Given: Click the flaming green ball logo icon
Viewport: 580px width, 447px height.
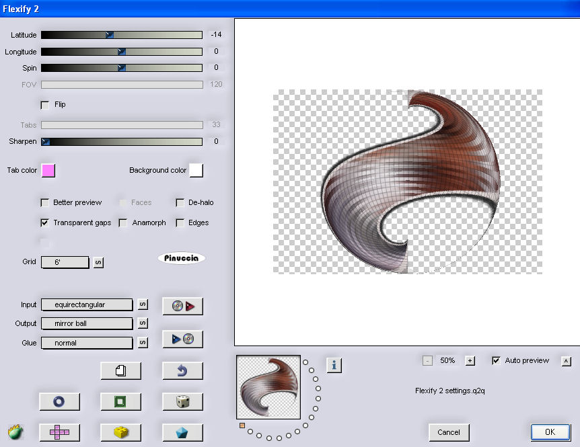Looking at the screenshot, I should coord(15,432).
